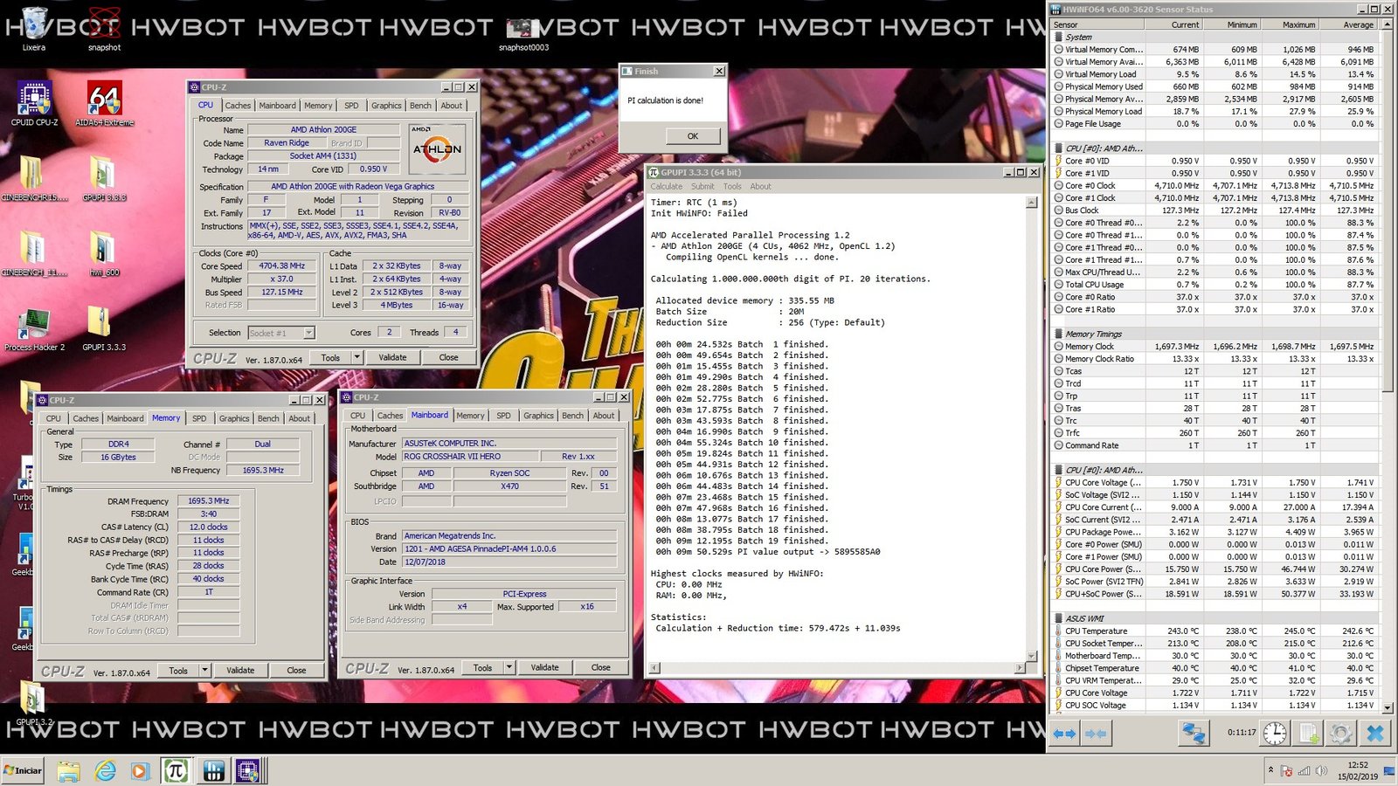Viewport: 1398px width, 786px height.
Task: Switch to Caches tab in CPU-Z Memory window
Action: [x=86, y=418]
